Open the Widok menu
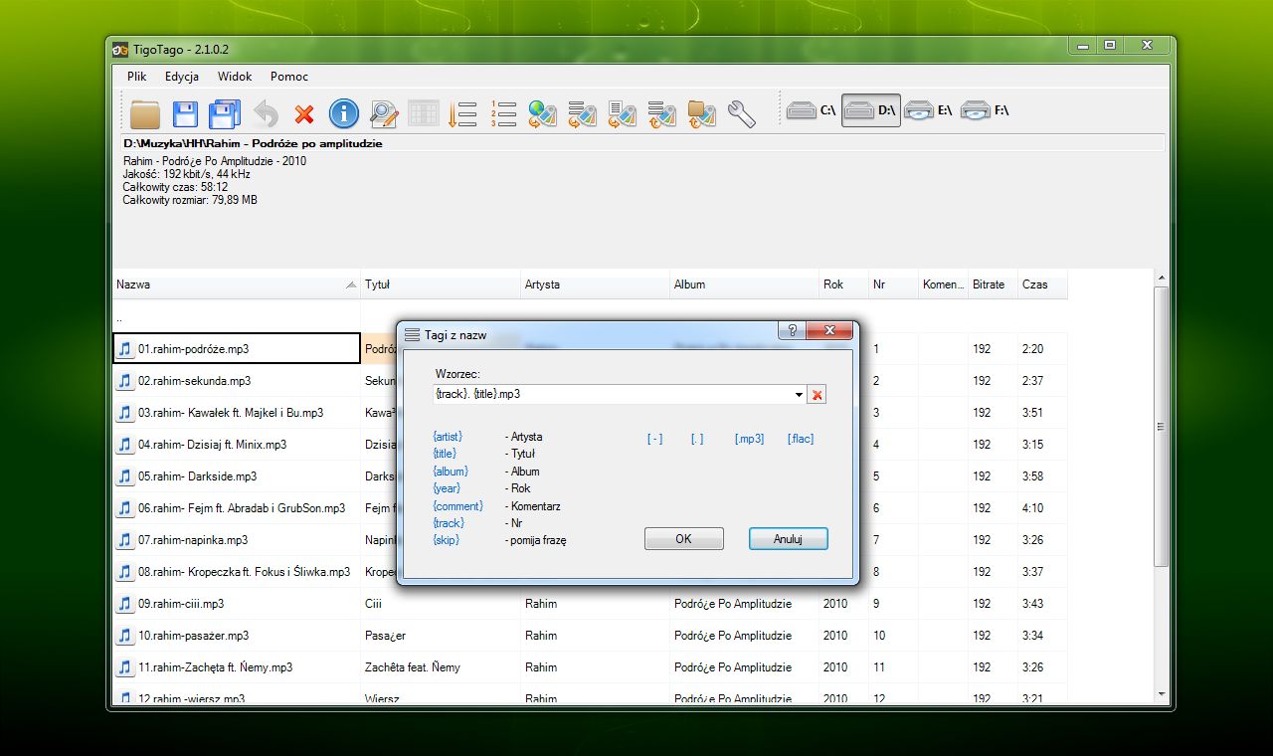This screenshot has height=756, width=1273. [x=235, y=77]
